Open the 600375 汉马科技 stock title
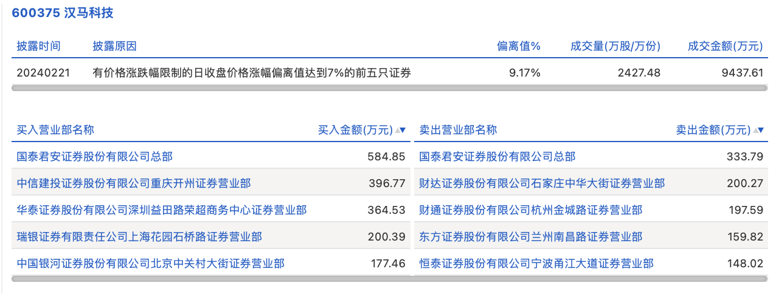 tap(63, 13)
